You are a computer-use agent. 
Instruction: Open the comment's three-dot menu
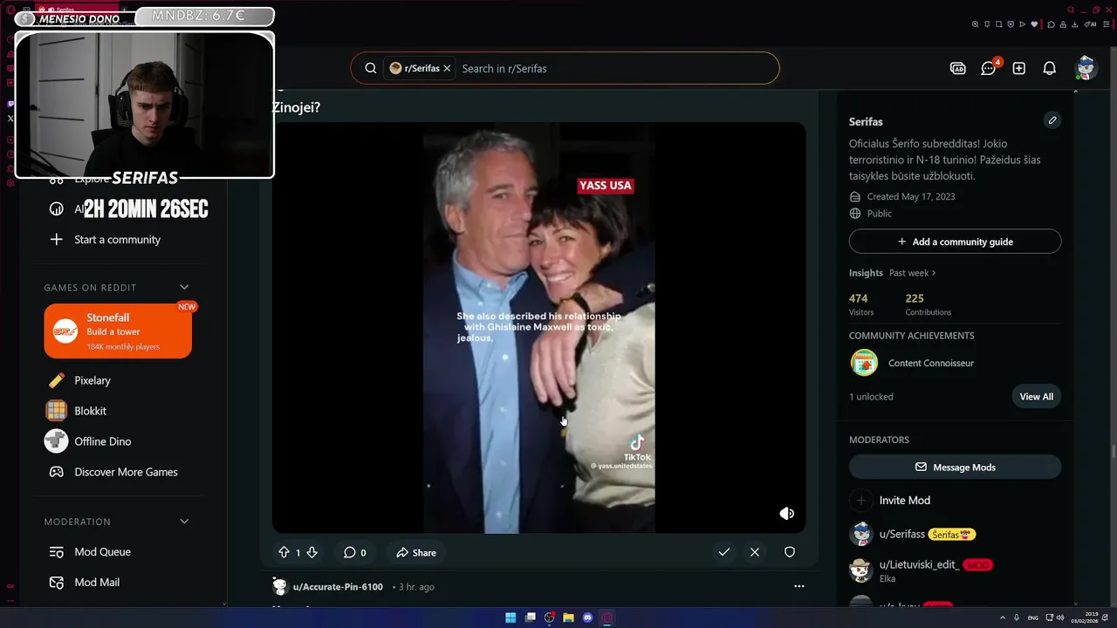point(798,587)
